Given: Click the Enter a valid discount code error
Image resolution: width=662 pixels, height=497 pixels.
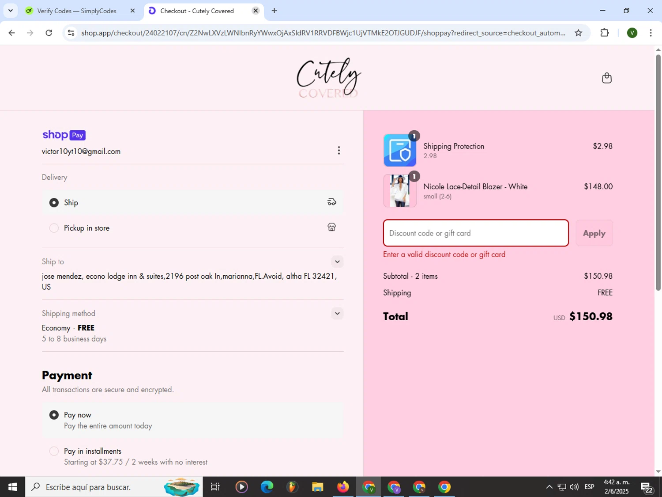Looking at the screenshot, I should pyautogui.click(x=444, y=254).
